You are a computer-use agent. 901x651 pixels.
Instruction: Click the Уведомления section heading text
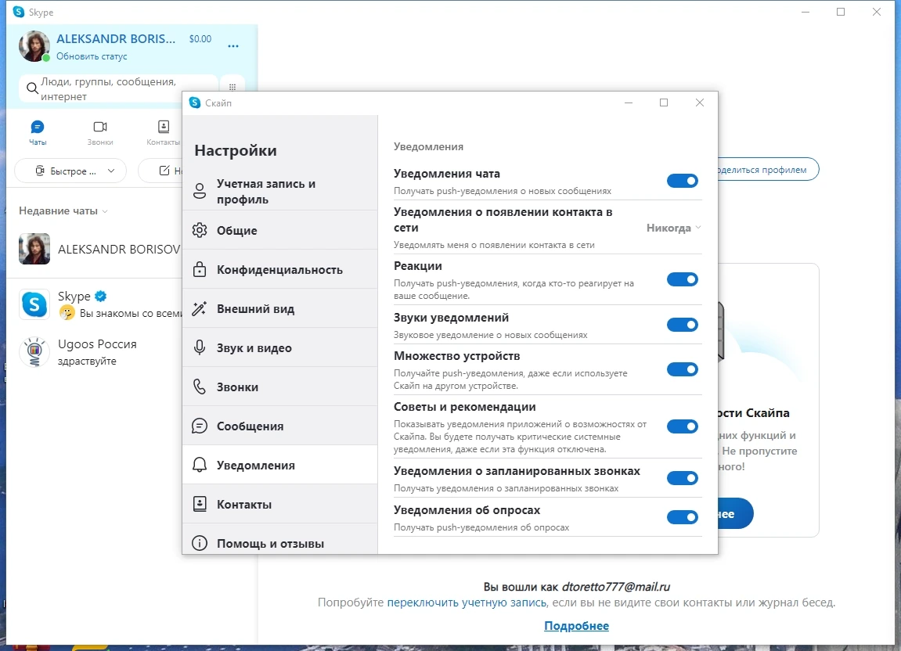[x=428, y=146]
